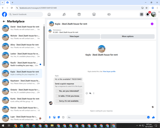The image size is (160, 128).
Task: Open the purple conversation information icon
Action: coord(152,24)
